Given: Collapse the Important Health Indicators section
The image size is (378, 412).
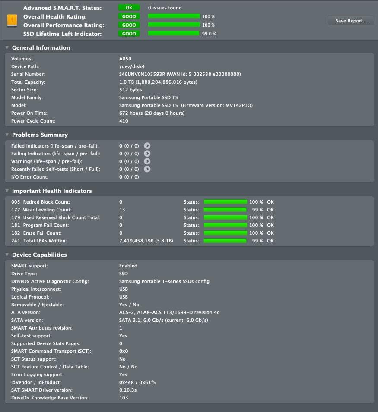Looking at the screenshot, I should click(7, 191).
